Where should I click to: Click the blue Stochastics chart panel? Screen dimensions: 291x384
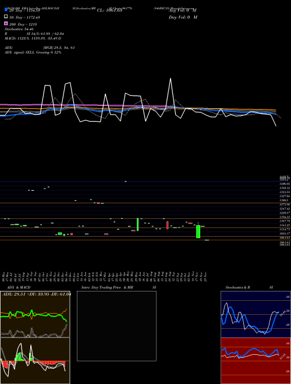tap(255, 314)
